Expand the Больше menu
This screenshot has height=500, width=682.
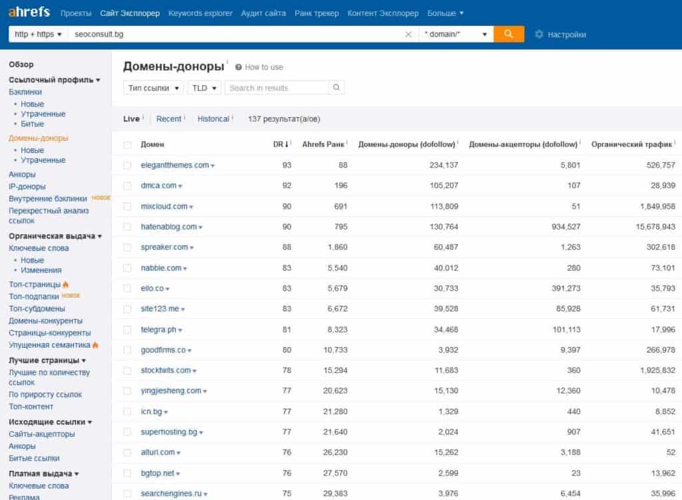click(446, 13)
